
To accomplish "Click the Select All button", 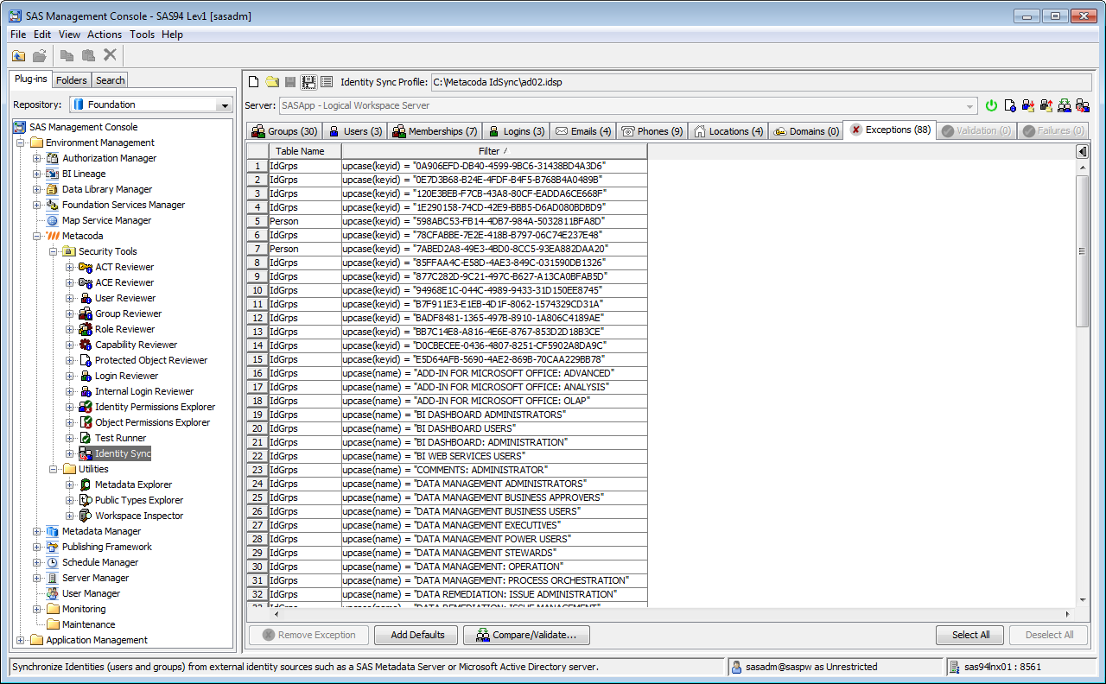I will (971, 635).
